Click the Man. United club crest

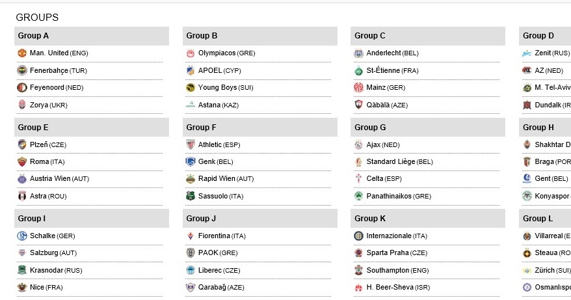point(22,53)
